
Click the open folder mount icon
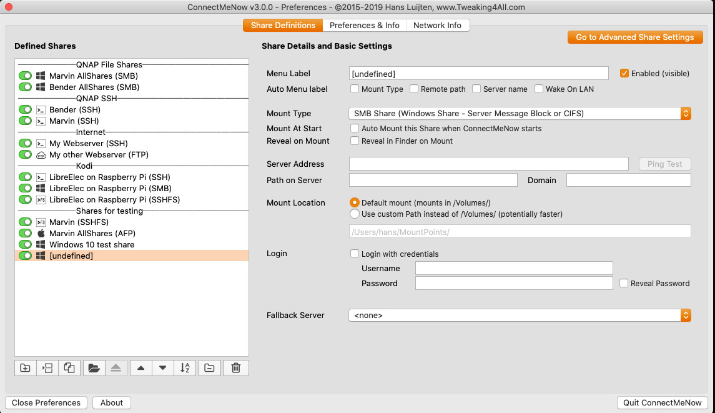[94, 368]
